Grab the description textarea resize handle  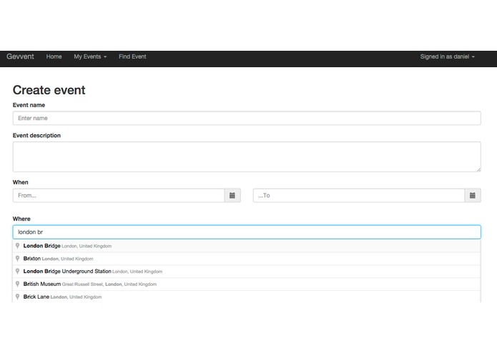click(478, 169)
